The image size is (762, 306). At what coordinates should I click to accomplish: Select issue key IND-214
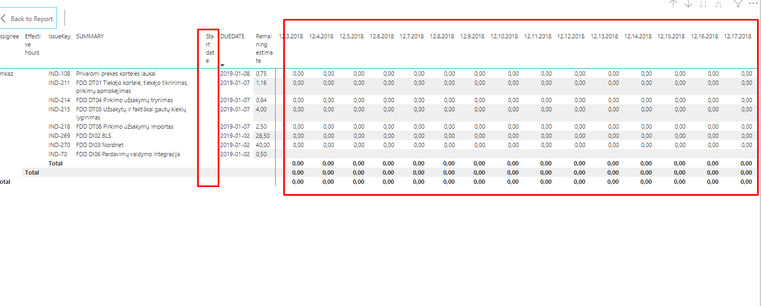[x=59, y=100]
